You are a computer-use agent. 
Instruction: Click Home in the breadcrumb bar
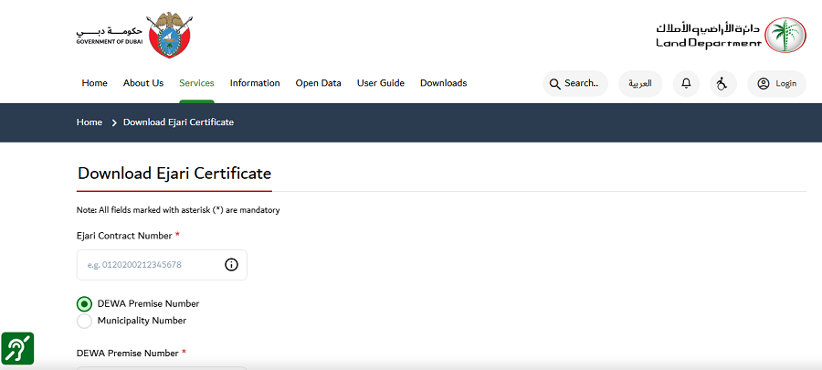click(90, 122)
